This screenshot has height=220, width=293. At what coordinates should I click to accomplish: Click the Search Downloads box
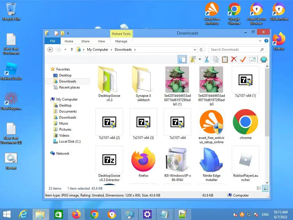[x=237, y=50]
